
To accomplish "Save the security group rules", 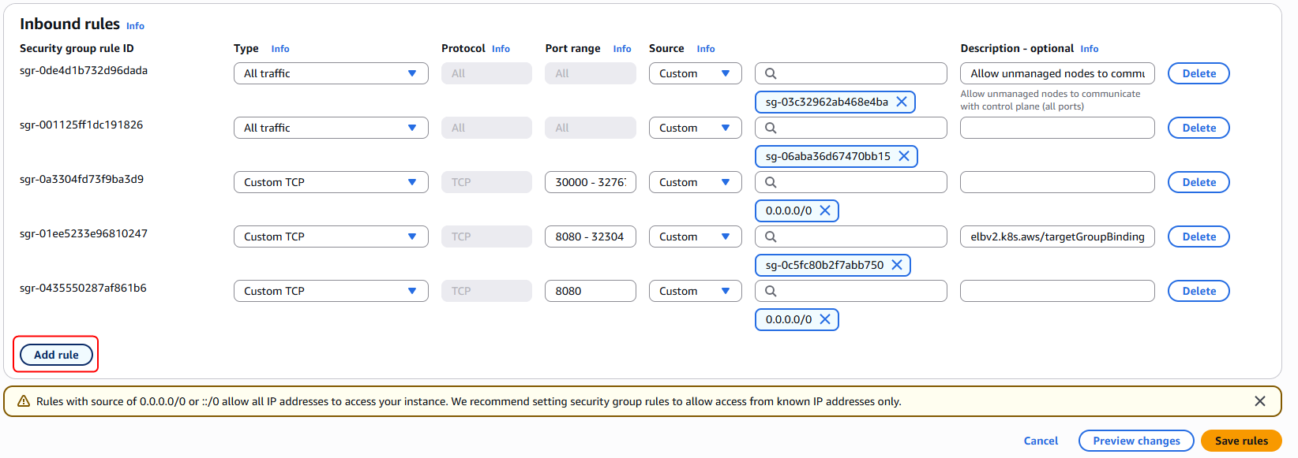I will pos(1240,441).
